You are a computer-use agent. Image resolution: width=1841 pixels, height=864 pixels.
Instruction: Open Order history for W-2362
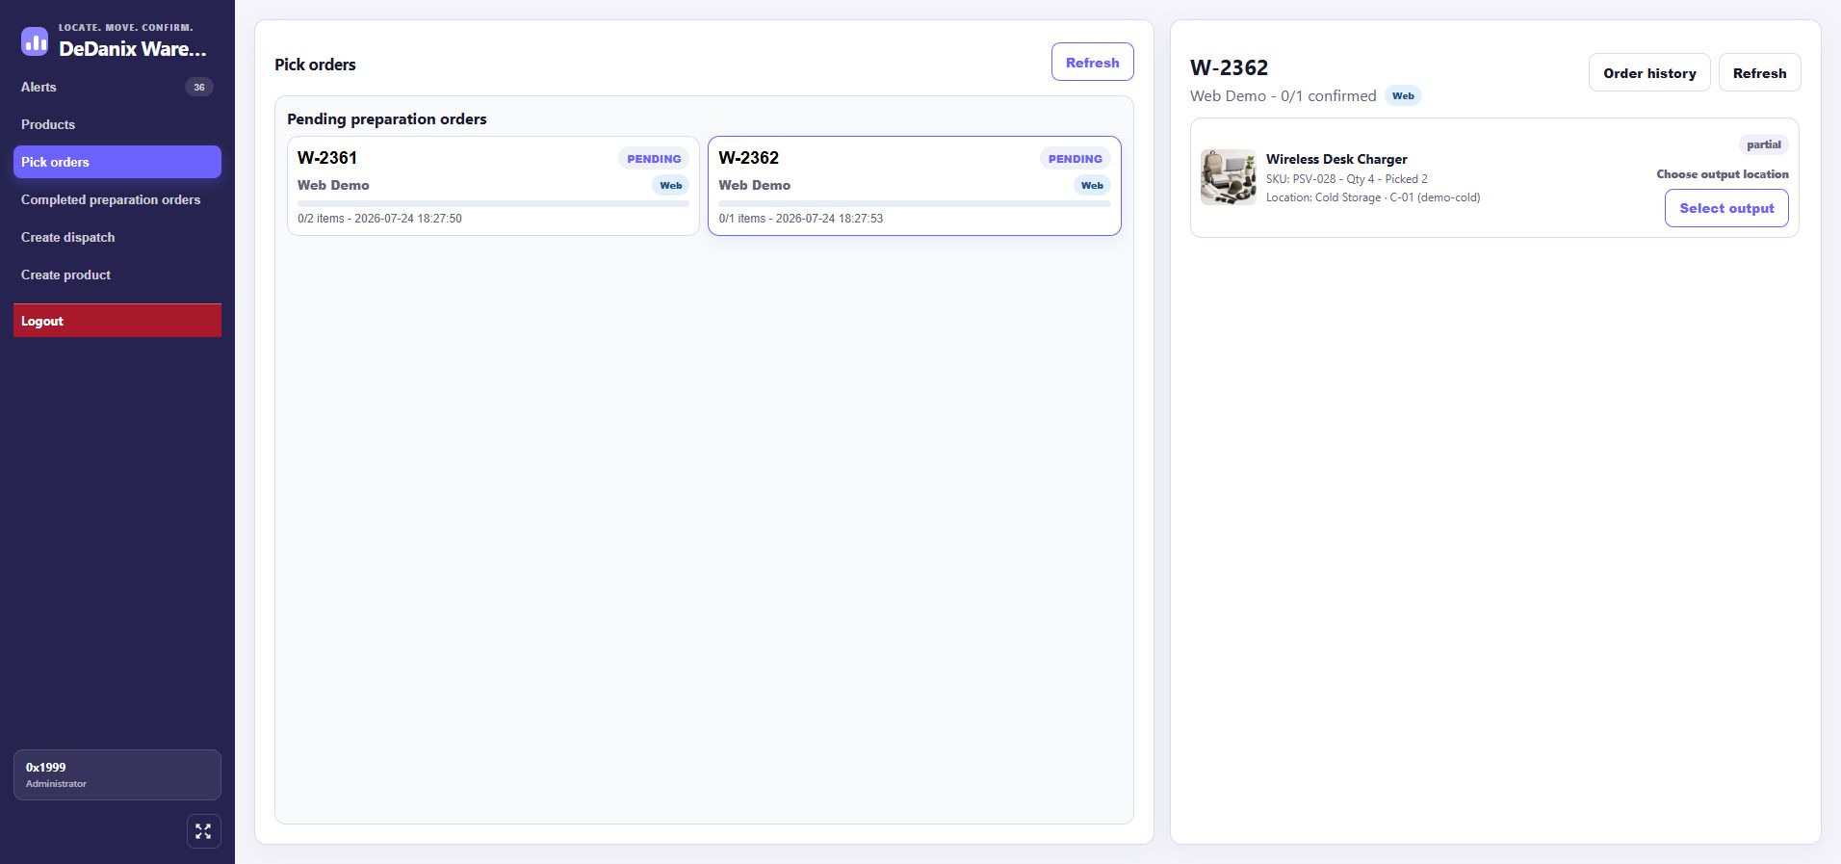coord(1649,72)
